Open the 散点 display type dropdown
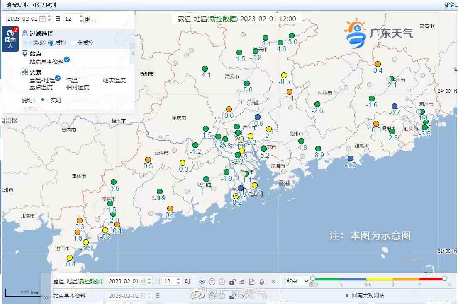The height and width of the screenshot is (304, 458). click(297, 281)
